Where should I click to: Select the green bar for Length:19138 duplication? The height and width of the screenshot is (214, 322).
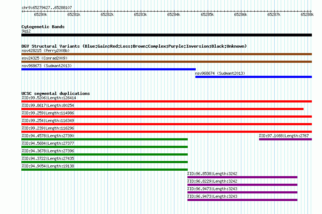coord(105,170)
